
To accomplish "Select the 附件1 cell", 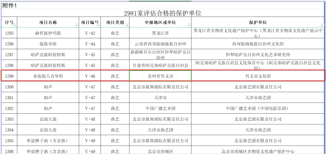I will pyautogui.click(x=10, y=5).
